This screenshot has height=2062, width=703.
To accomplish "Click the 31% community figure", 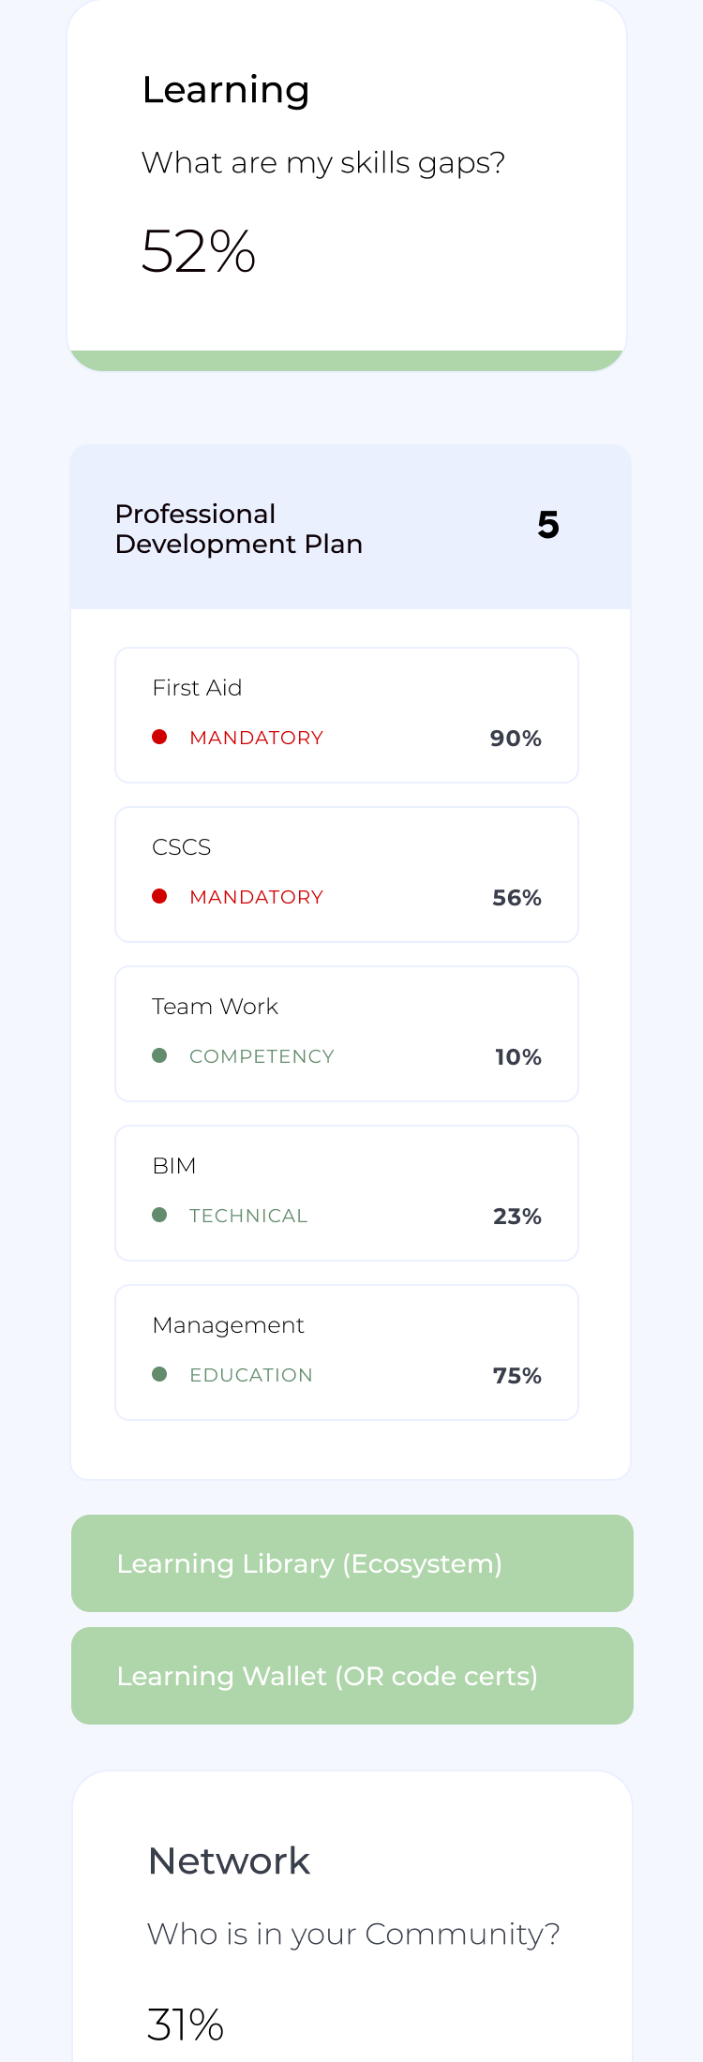I will [186, 2025].
